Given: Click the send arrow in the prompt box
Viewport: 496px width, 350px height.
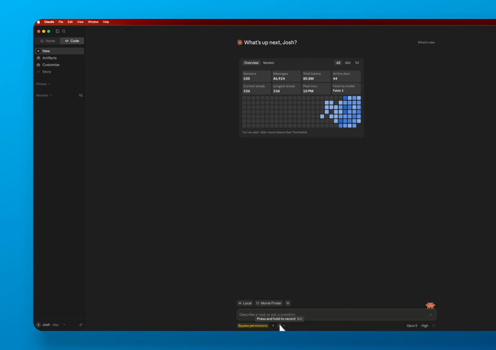Looking at the screenshot, I should click(x=430, y=315).
